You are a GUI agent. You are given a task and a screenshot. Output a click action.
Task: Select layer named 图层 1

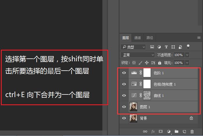click(x=145, y=107)
